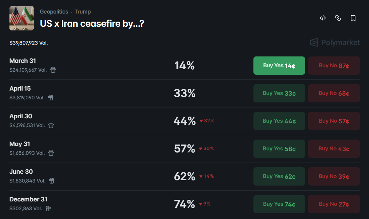Bookmark this market
Viewport: 369px width, 219px height.
[x=353, y=18]
